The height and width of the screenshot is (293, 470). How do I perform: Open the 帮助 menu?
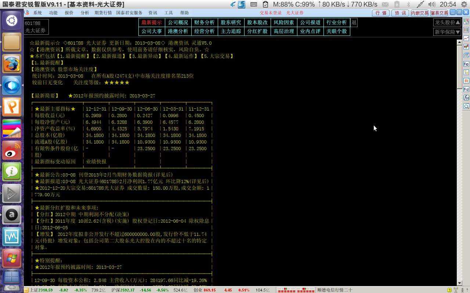point(184,13)
